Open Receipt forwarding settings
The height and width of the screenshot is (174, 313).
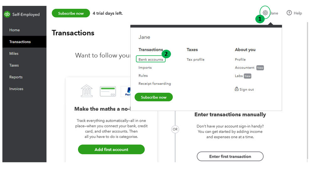pyautogui.click(x=155, y=84)
